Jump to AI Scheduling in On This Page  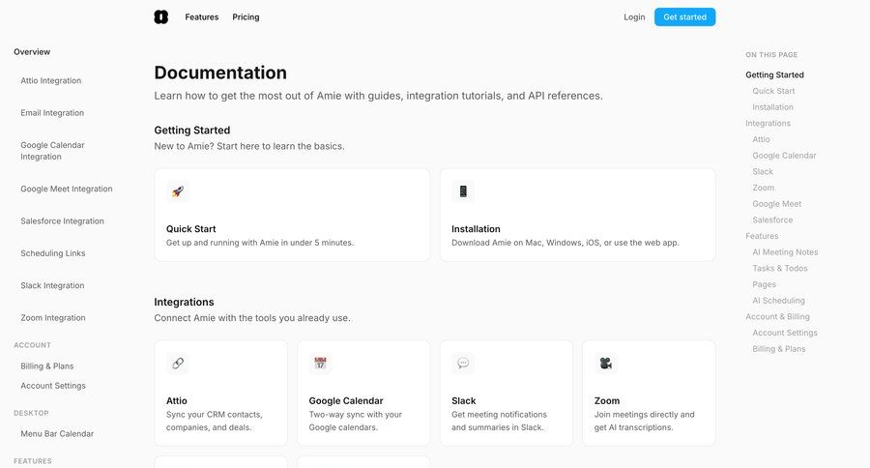778,301
